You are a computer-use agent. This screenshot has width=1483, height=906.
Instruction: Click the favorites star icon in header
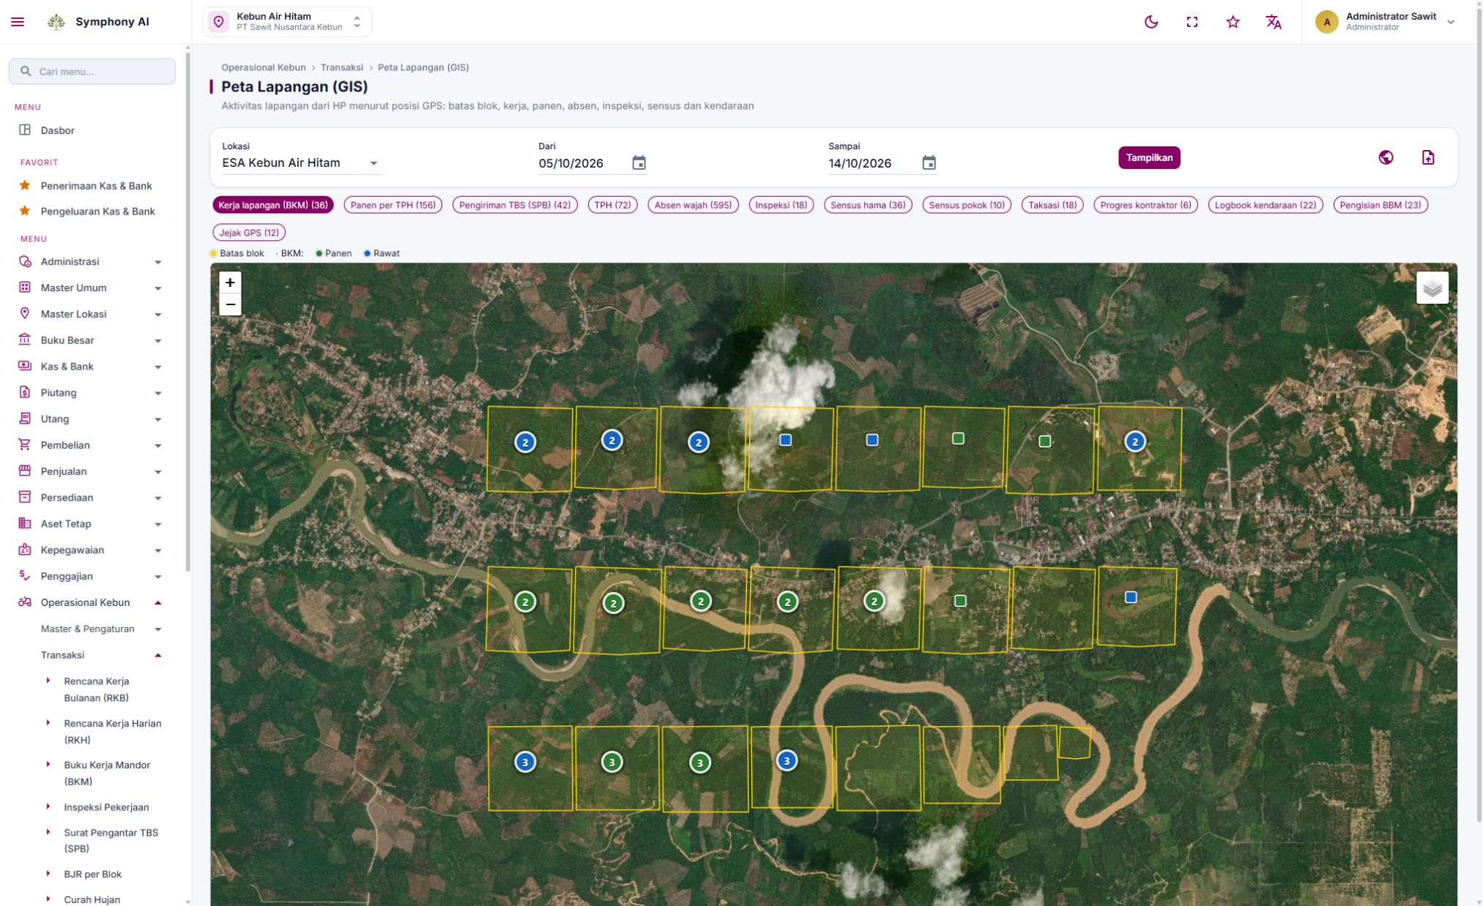click(x=1233, y=22)
